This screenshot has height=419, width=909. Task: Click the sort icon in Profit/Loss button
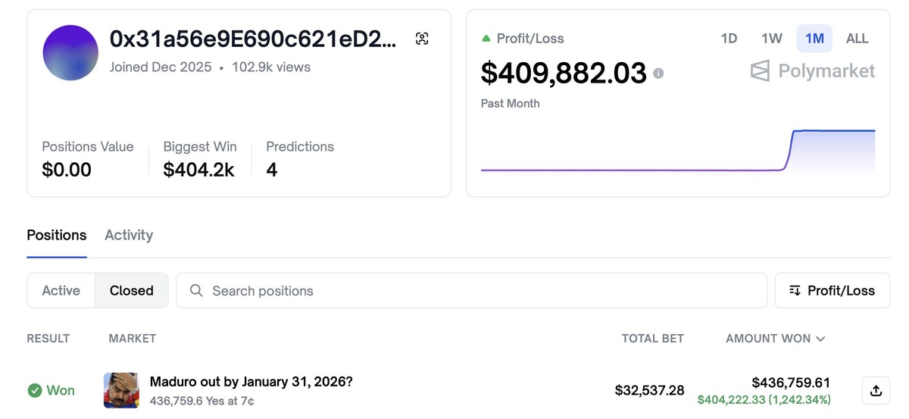(x=795, y=291)
